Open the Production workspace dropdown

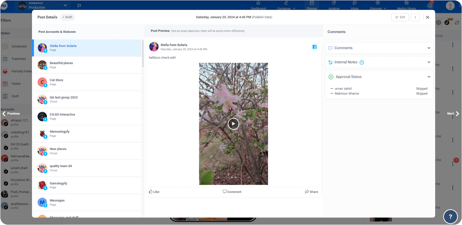(65, 5)
